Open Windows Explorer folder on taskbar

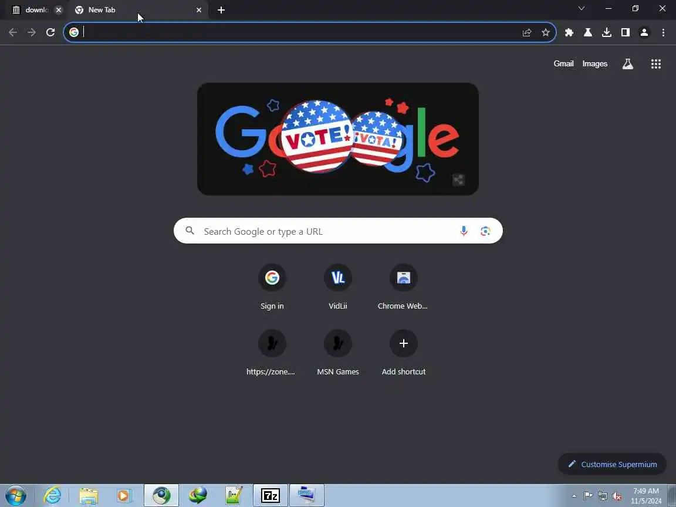89,496
